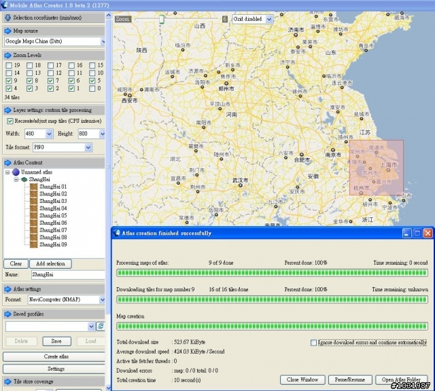435x391 pixels.
Task: Enable zoom level 0 checkbox
Action: (92, 88)
